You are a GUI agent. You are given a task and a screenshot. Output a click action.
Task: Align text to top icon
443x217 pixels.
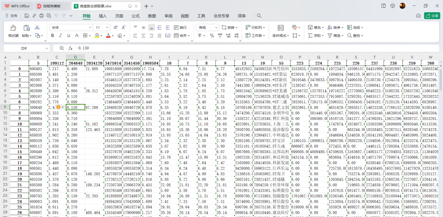point(135,27)
